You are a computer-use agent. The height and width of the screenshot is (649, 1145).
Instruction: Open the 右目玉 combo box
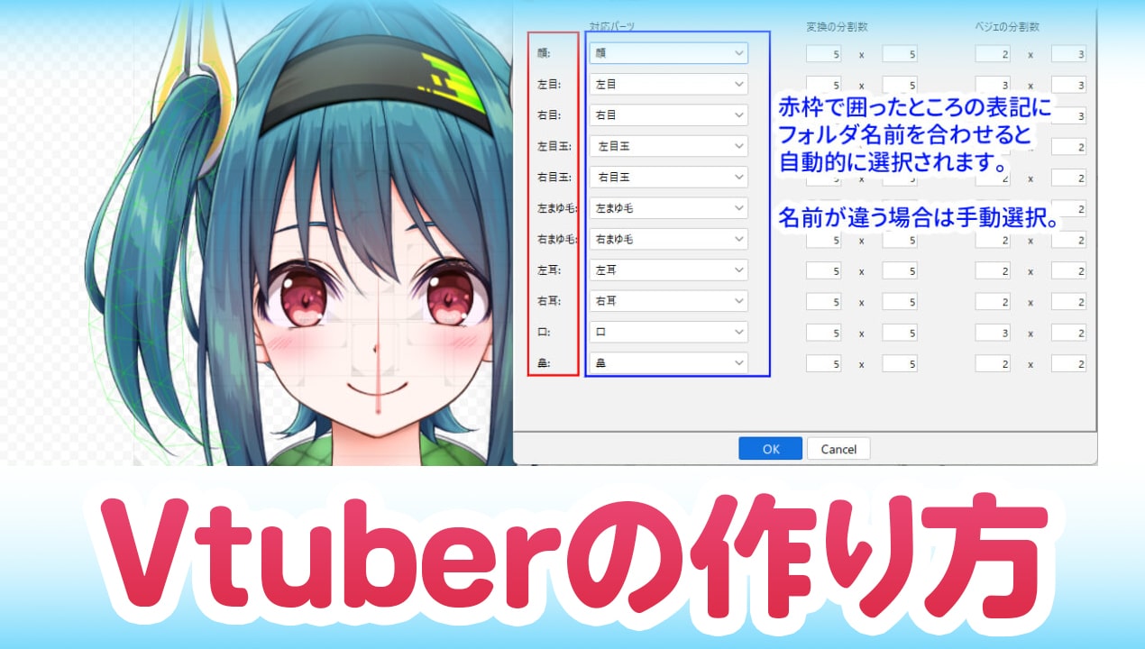pos(668,178)
